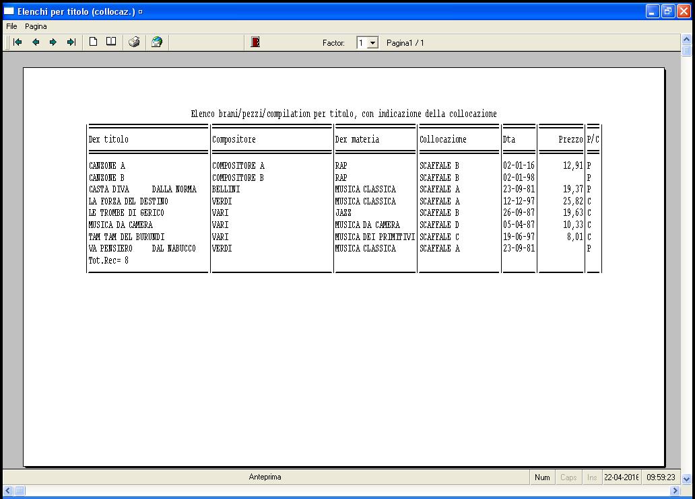
Task: Click the 'Collocazione' column header
Action: pyautogui.click(x=443, y=139)
